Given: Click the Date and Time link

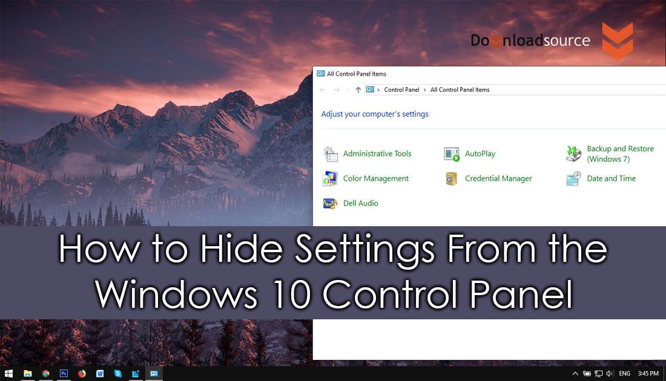Looking at the screenshot, I should point(612,178).
